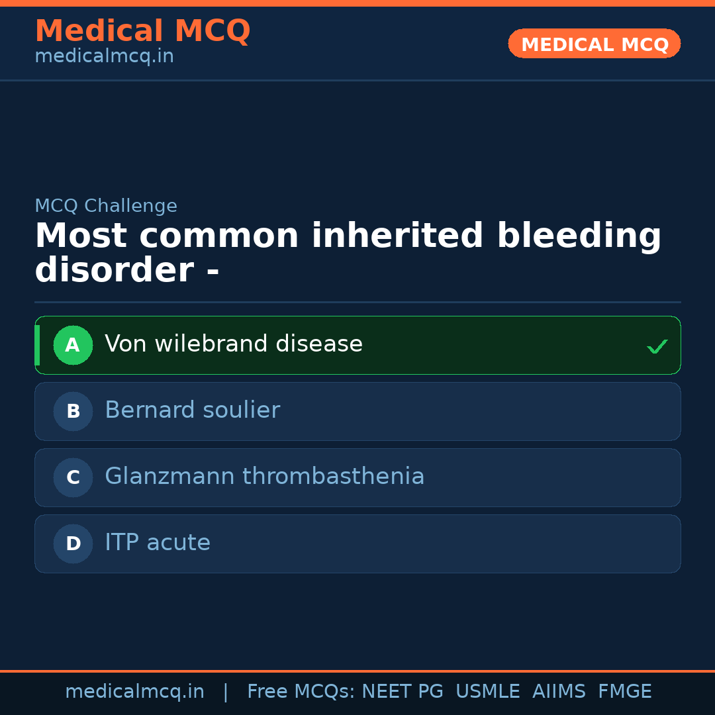Click the B letter circle icon
The image size is (715, 715).
click(73, 411)
